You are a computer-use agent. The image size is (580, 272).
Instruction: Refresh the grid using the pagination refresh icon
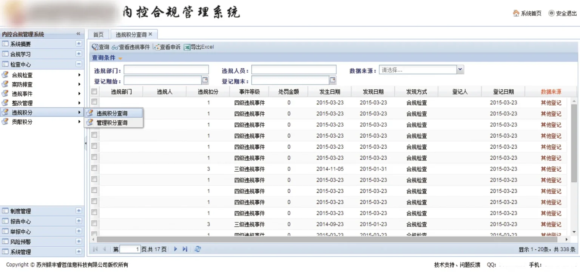coord(198,249)
